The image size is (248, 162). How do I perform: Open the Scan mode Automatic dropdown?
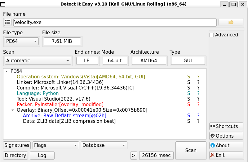[x=38, y=61]
